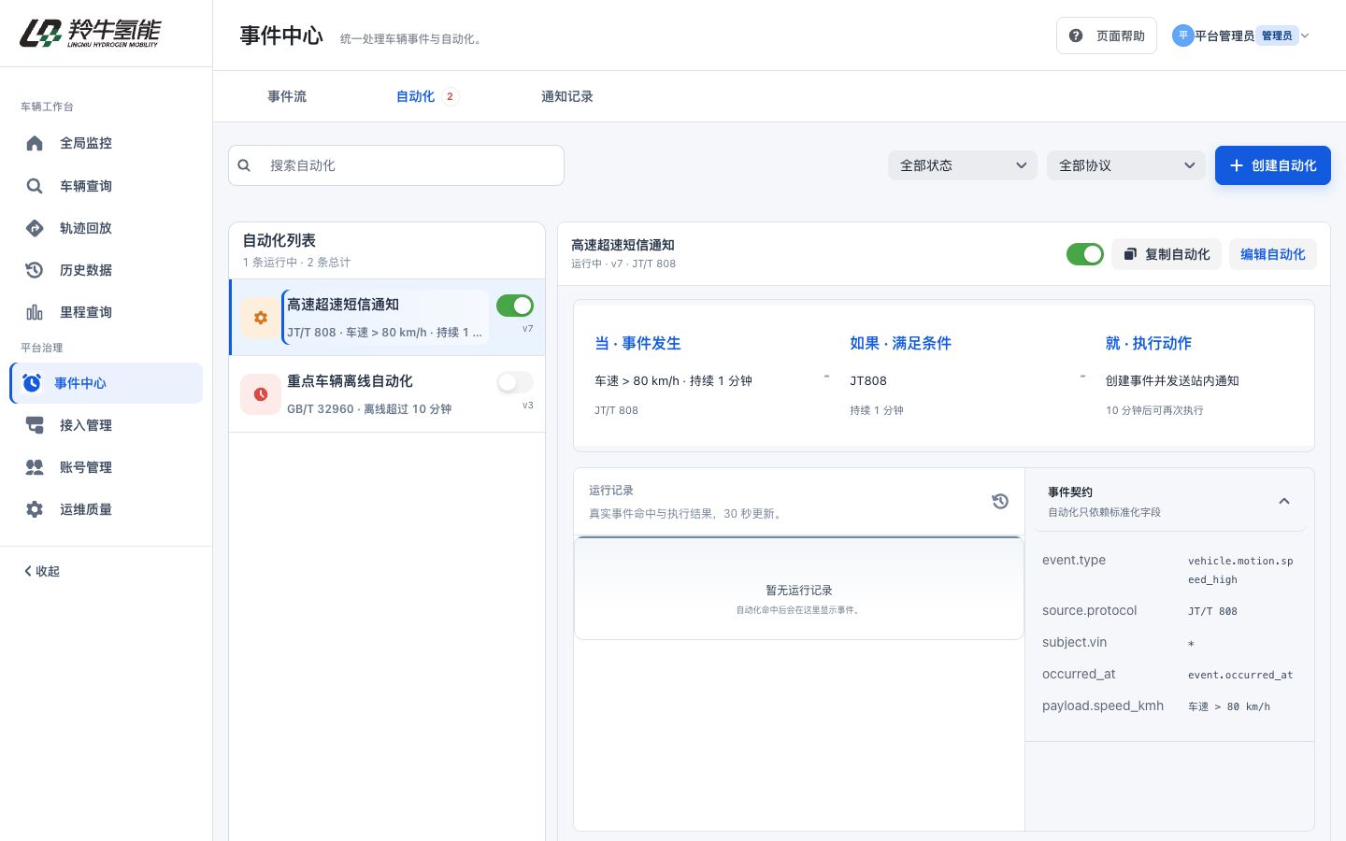Viewport: 1346px width, 841px height.
Task: Go to 账号管理 menu item
Action: coord(107,467)
